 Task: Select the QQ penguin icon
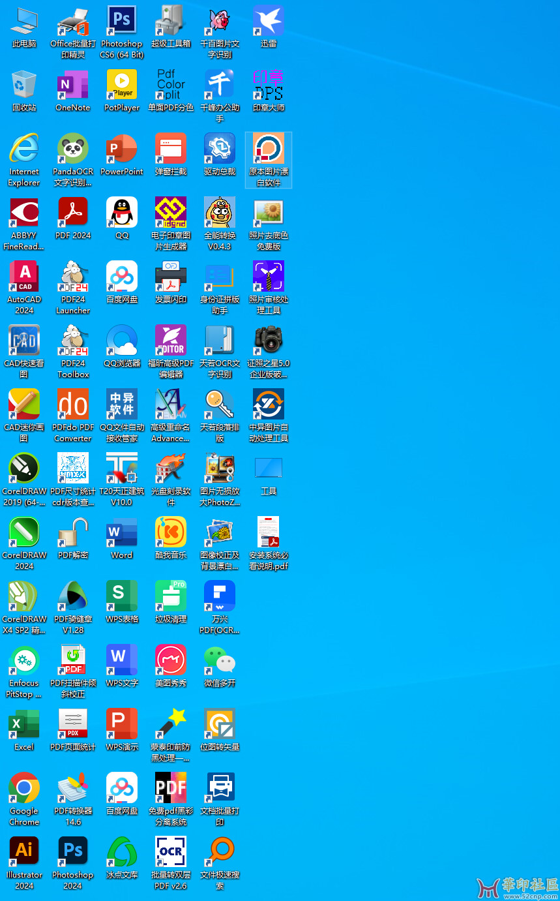pos(122,213)
